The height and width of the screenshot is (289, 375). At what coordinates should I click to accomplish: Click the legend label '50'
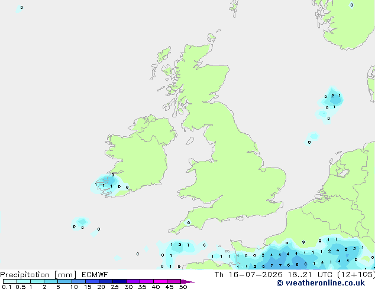coord(183,287)
